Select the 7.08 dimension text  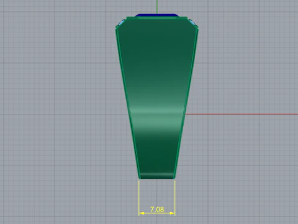[x=157, y=210]
